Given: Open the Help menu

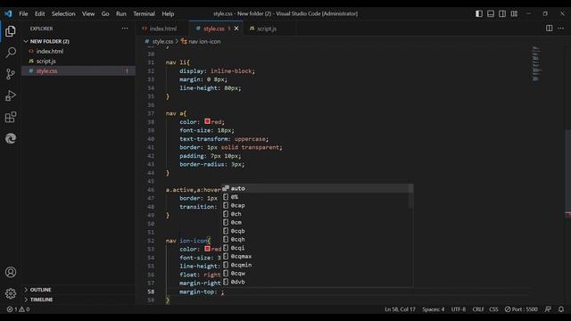Looking at the screenshot, I should coord(168,14).
